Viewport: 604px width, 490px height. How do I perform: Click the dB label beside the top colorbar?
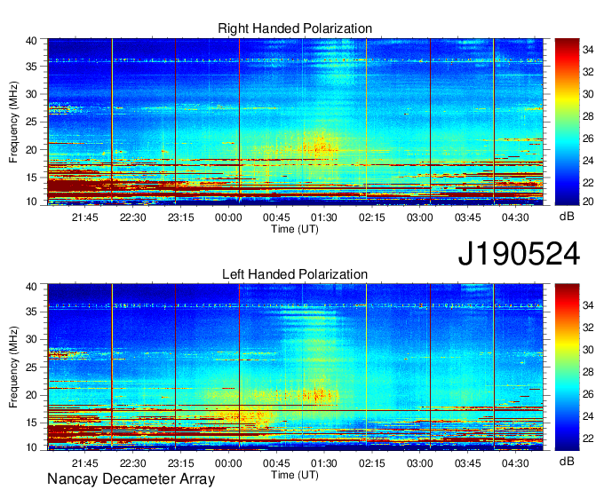coord(567,216)
